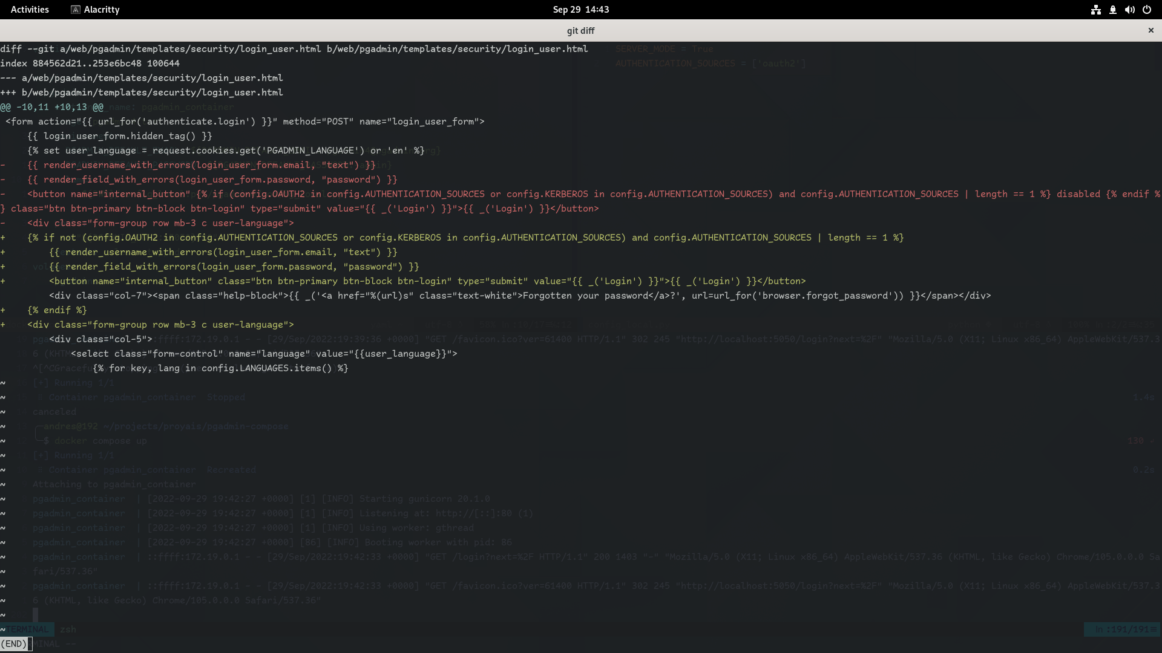The height and width of the screenshot is (653, 1162).
Task: Click the zsh label in the statusline
Action: click(68, 629)
